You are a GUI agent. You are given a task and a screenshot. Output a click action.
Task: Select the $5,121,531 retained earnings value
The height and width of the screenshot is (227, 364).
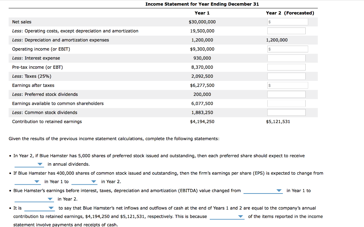(278, 122)
